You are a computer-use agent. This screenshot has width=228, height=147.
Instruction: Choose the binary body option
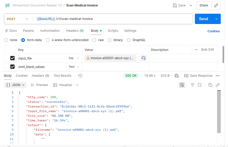[x=110, y=40]
